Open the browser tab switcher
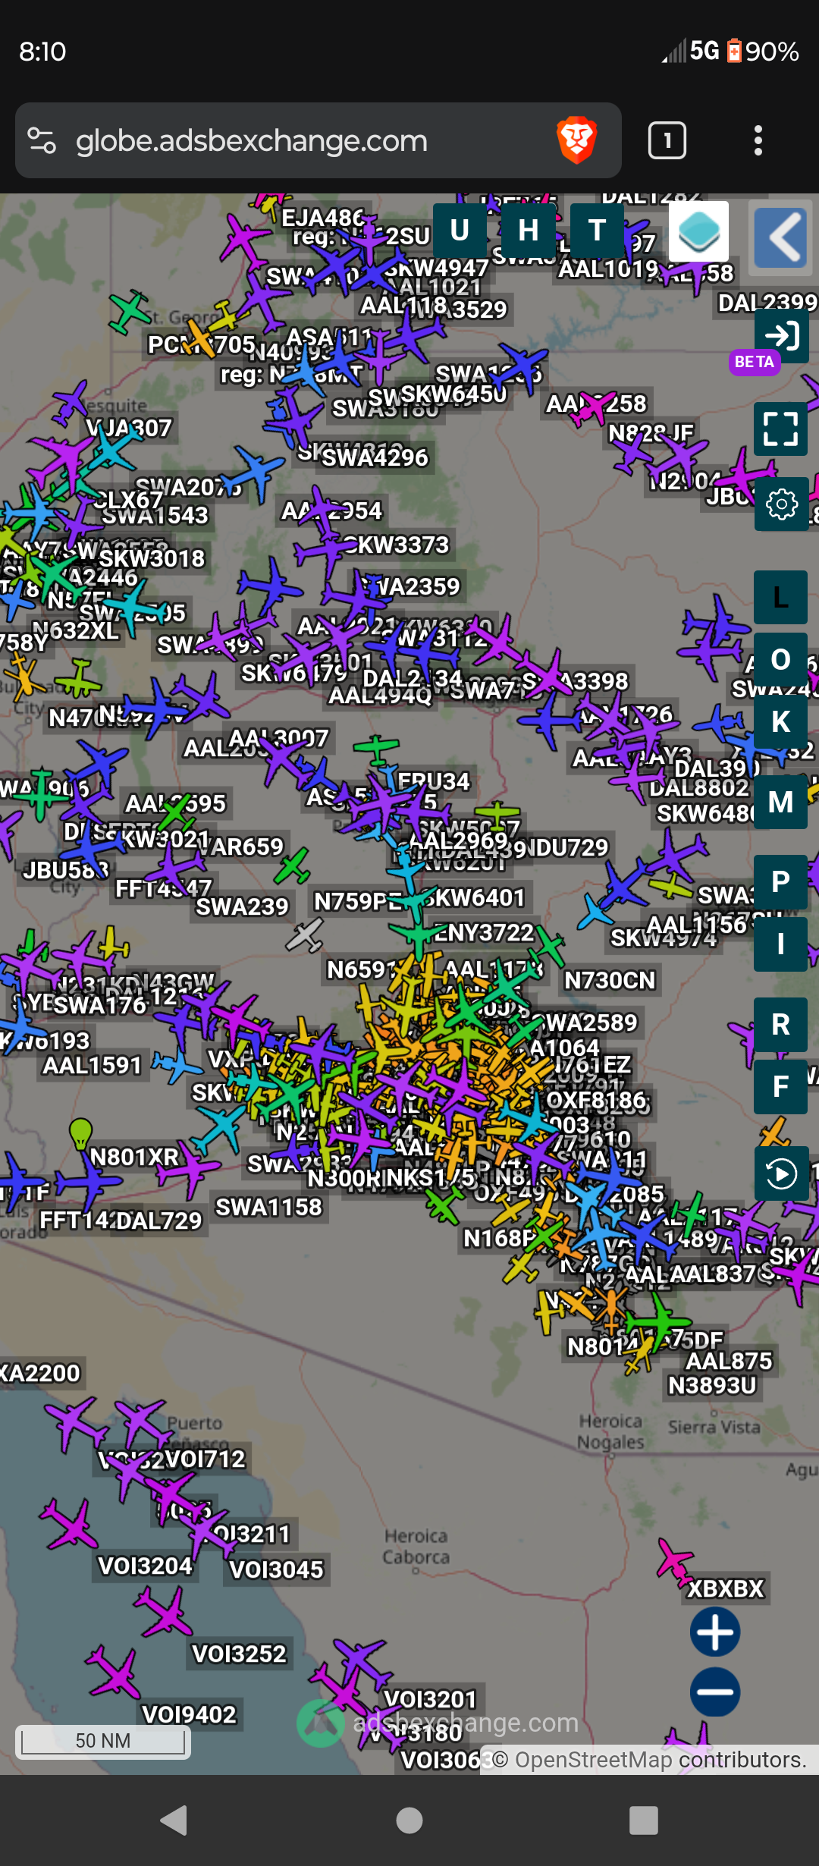Viewport: 819px width, 1866px height. pyautogui.click(x=667, y=140)
